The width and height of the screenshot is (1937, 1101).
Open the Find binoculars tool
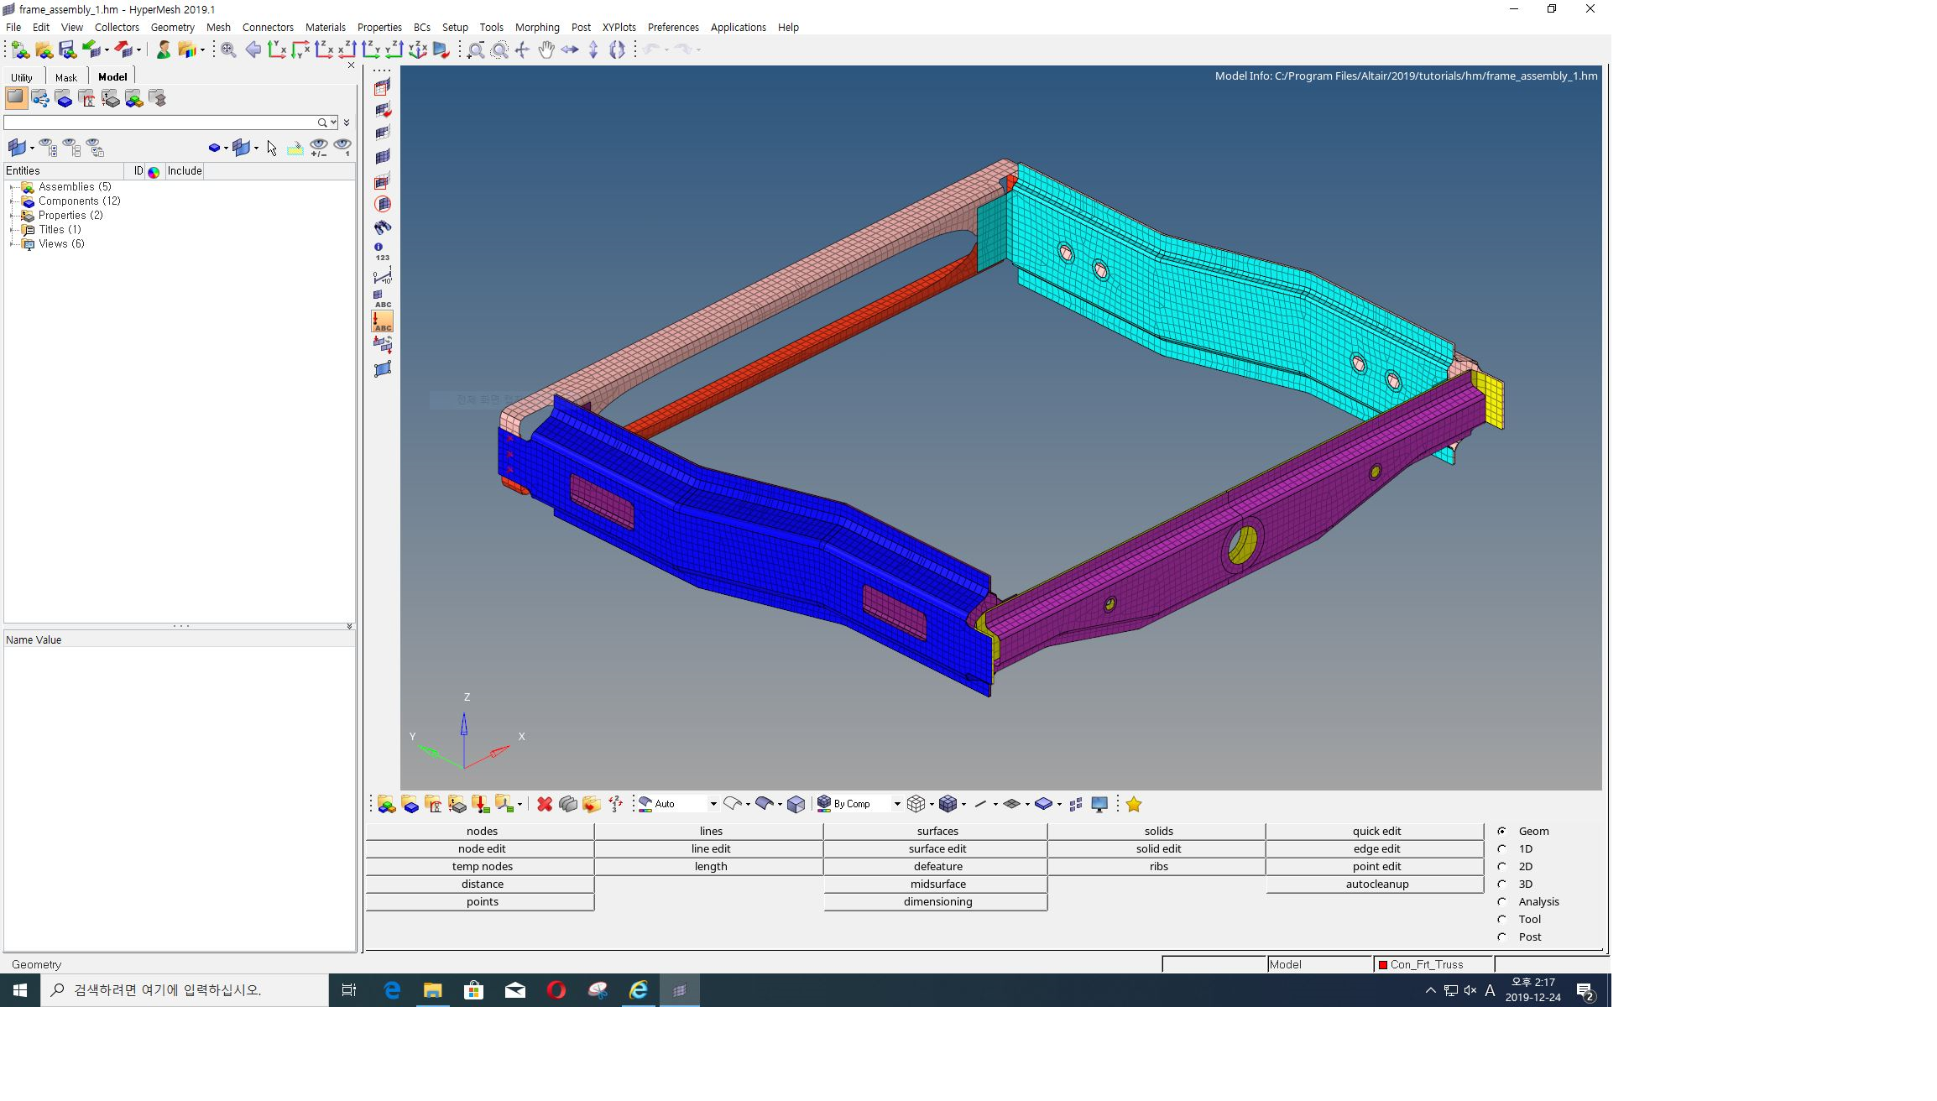coord(383,227)
